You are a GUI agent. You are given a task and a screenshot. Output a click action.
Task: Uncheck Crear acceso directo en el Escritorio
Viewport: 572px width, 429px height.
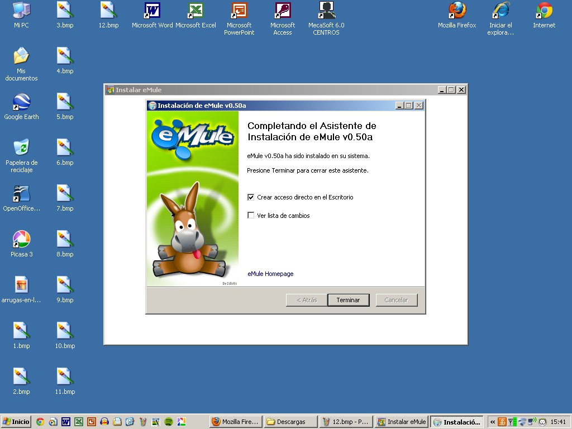[251, 197]
